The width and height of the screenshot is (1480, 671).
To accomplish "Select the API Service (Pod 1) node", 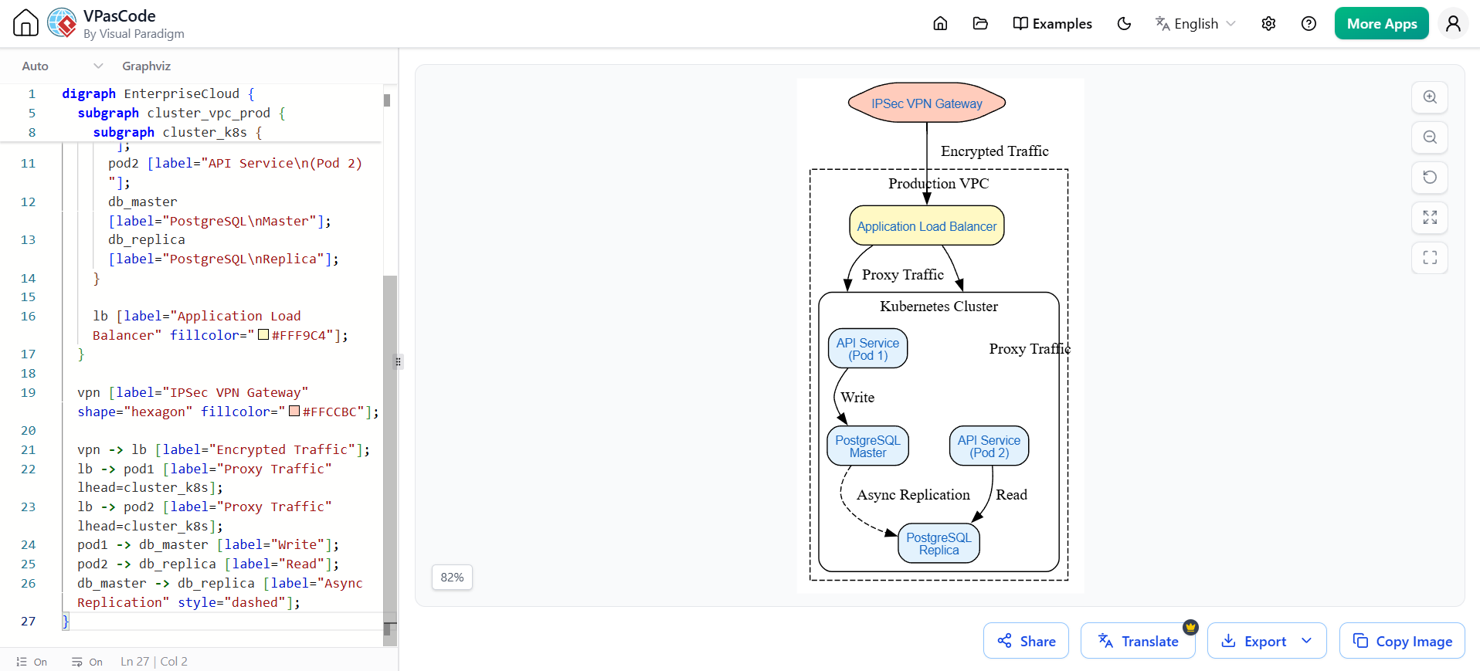I will [x=867, y=349].
